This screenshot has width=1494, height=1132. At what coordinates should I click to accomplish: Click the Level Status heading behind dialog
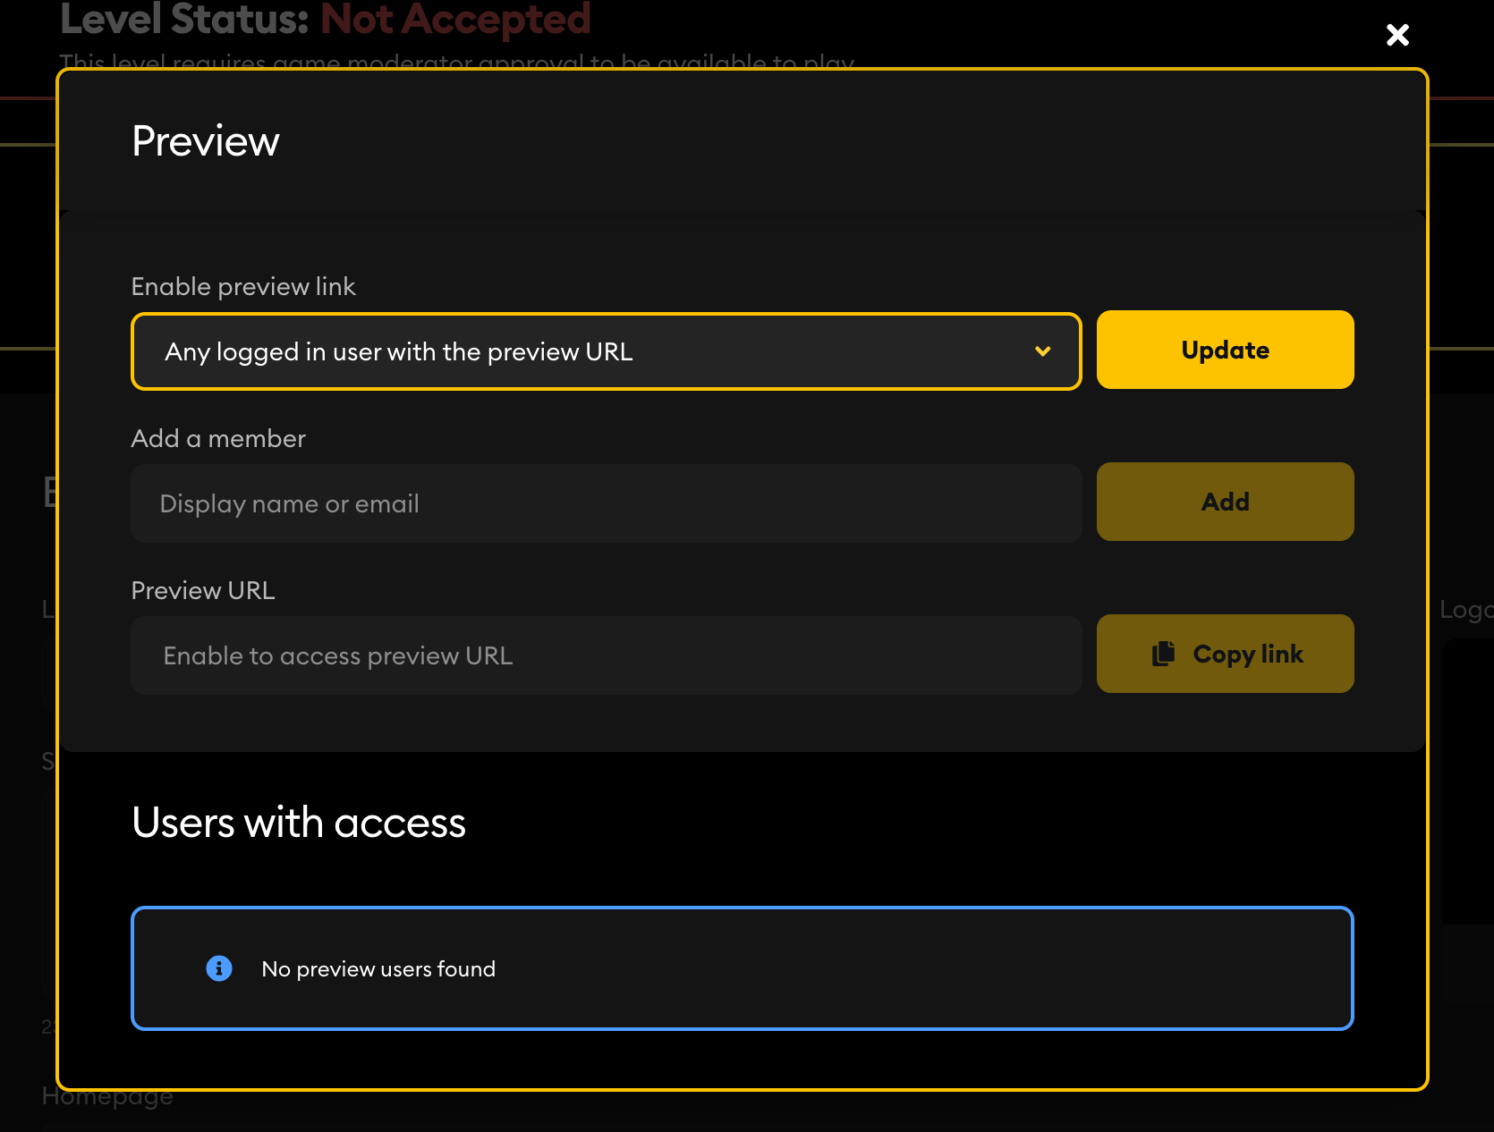click(184, 20)
